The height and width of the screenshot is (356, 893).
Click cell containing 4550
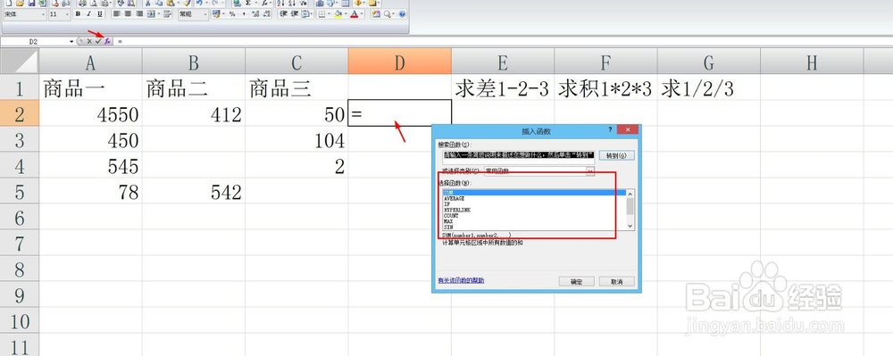point(90,114)
